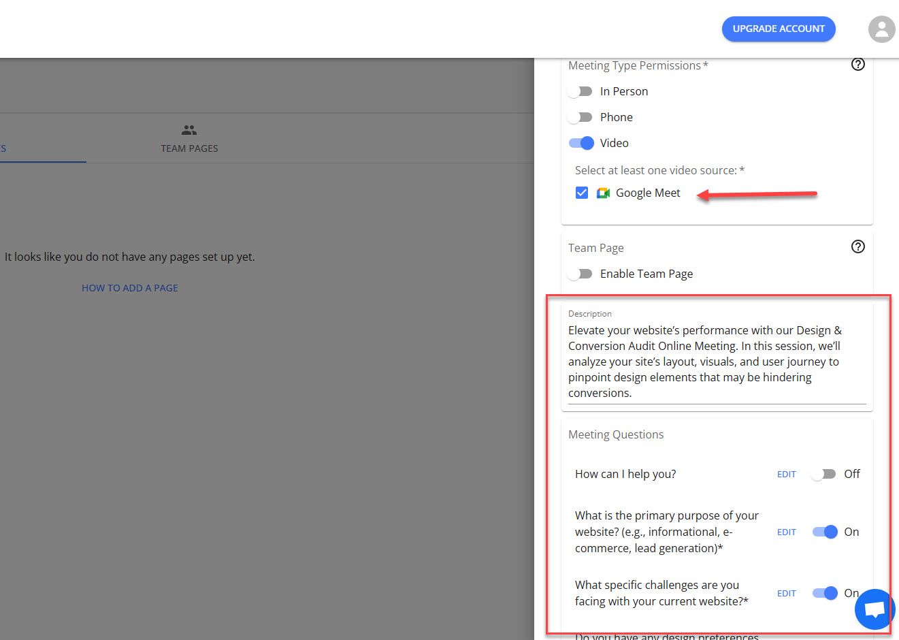Turn off the website primary purpose question

(824, 532)
